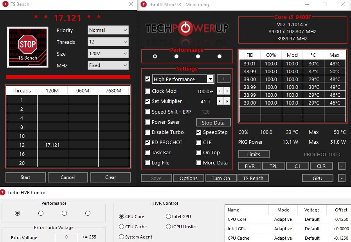Select second FIVR Performance profile radio

click(41, 213)
